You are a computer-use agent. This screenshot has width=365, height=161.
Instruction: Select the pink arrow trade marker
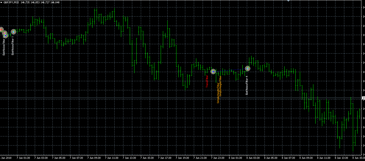click(x=4, y=33)
